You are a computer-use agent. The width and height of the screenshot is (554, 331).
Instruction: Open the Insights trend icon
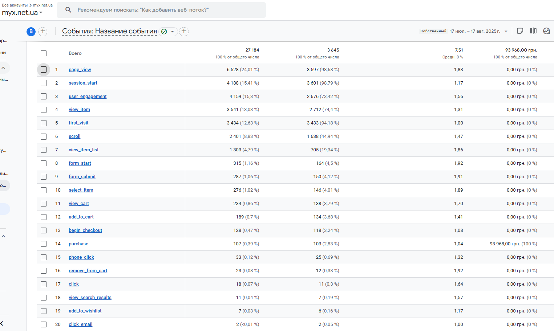tap(546, 31)
